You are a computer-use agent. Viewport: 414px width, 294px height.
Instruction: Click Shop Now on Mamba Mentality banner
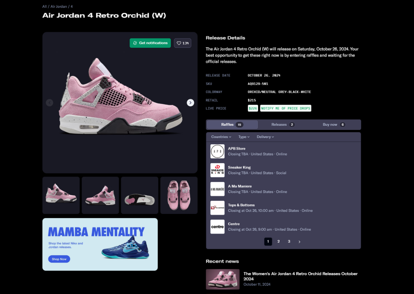tap(59, 259)
